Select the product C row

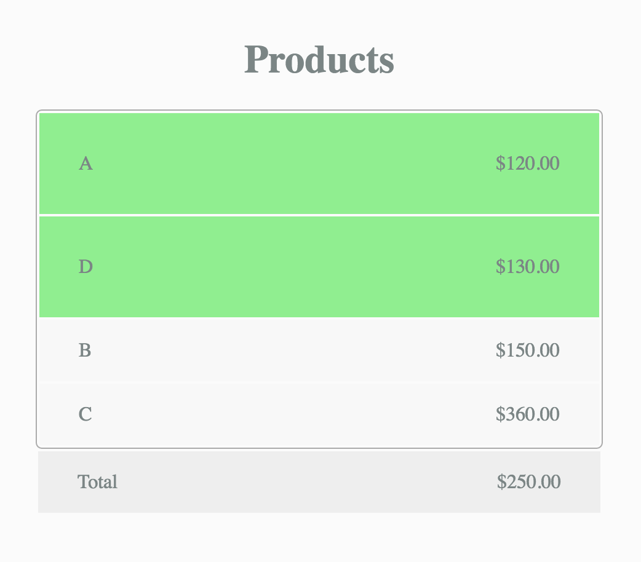(319, 414)
